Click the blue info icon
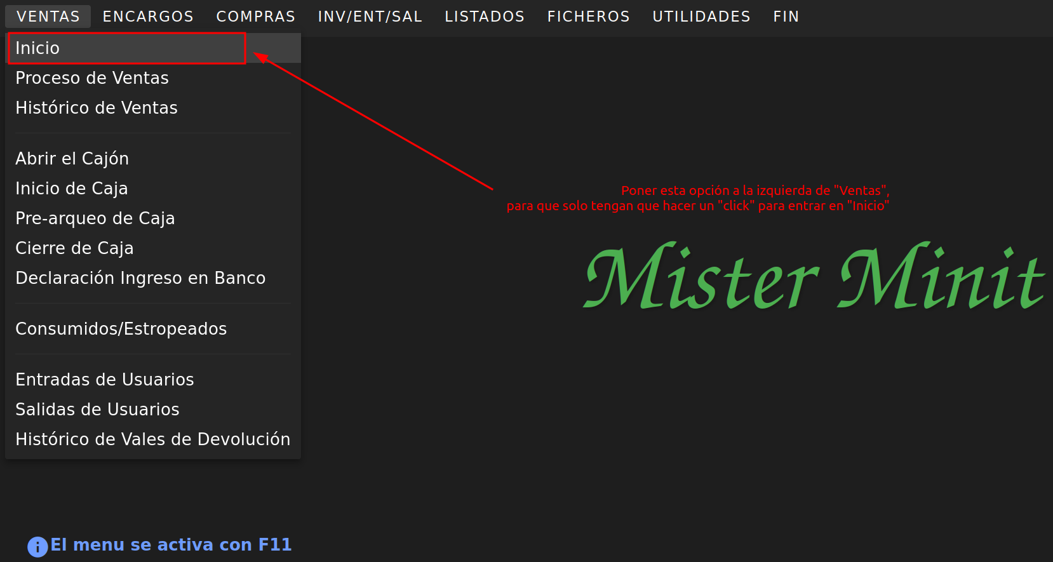1053x562 pixels. click(x=37, y=547)
